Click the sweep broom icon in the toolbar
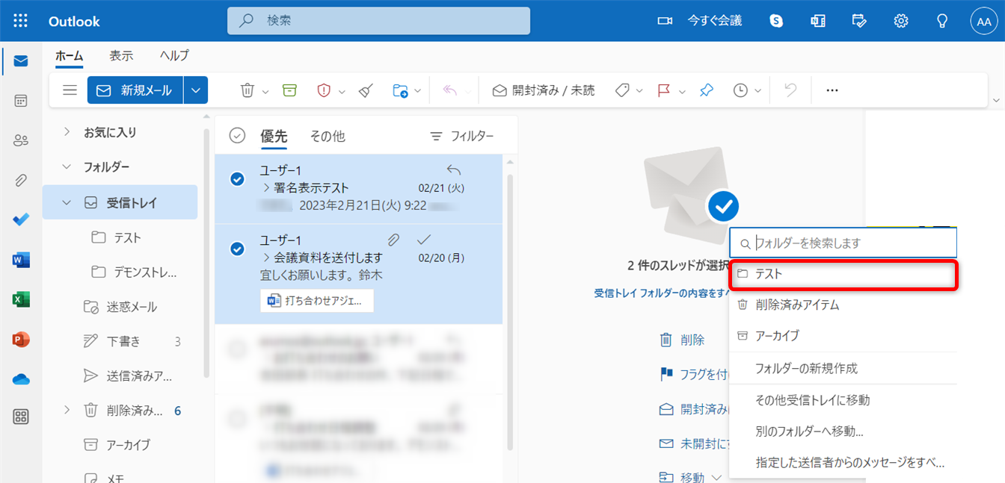This screenshot has height=483, width=1005. (365, 90)
